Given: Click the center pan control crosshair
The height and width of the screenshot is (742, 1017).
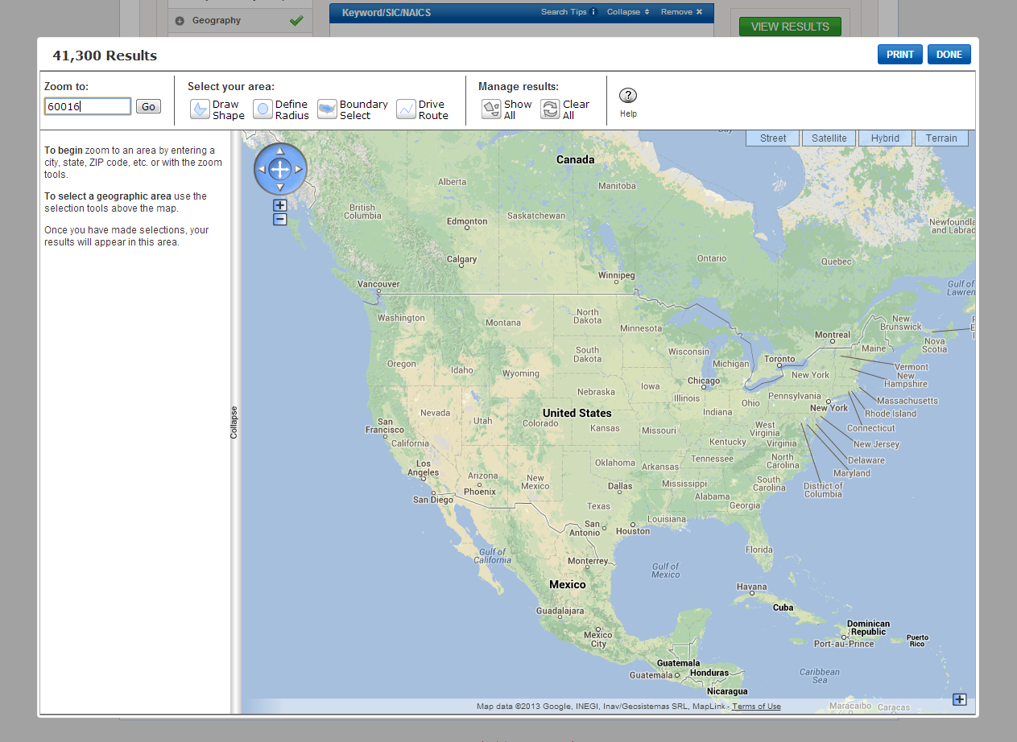Looking at the screenshot, I should pyautogui.click(x=280, y=169).
